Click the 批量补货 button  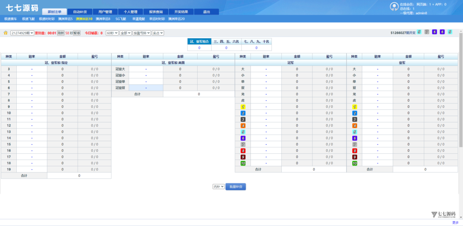pos(236,186)
